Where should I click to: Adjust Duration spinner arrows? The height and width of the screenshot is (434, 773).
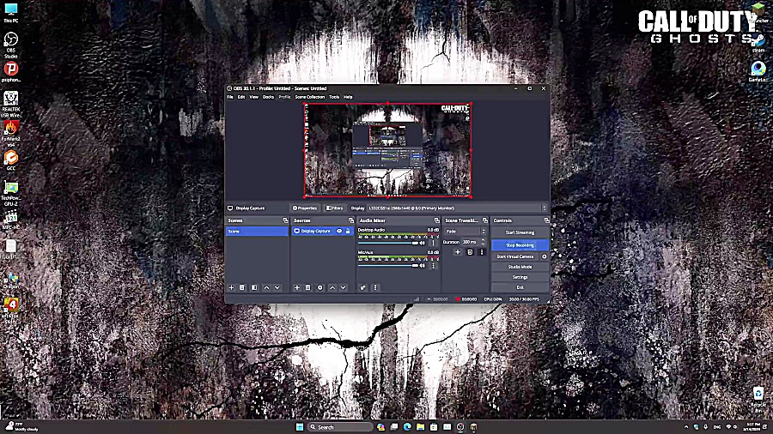483,242
